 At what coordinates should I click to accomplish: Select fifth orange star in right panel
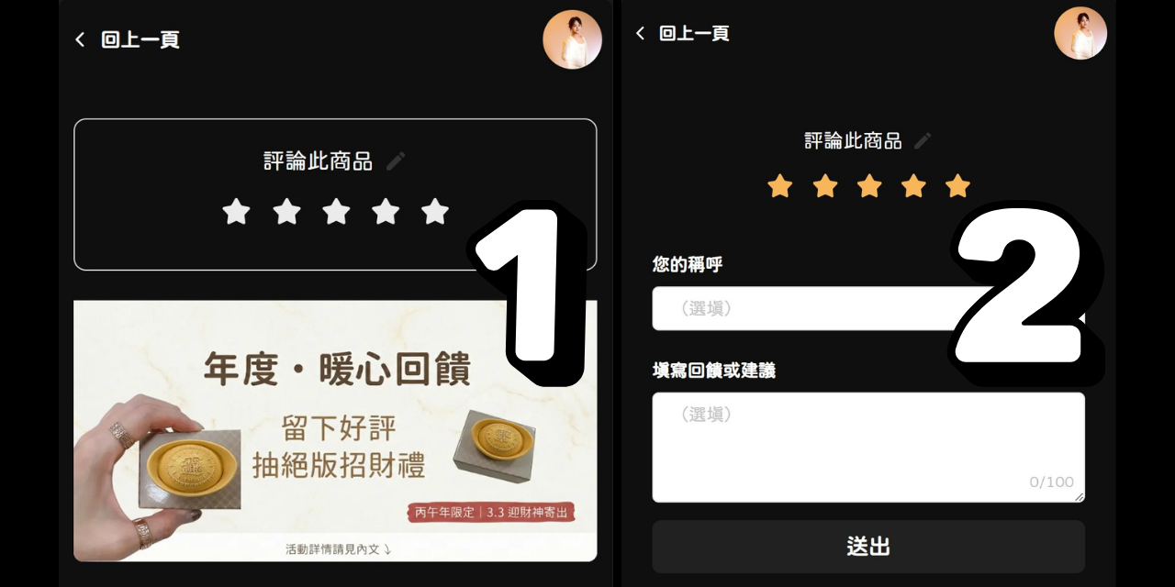pos(957,186)
